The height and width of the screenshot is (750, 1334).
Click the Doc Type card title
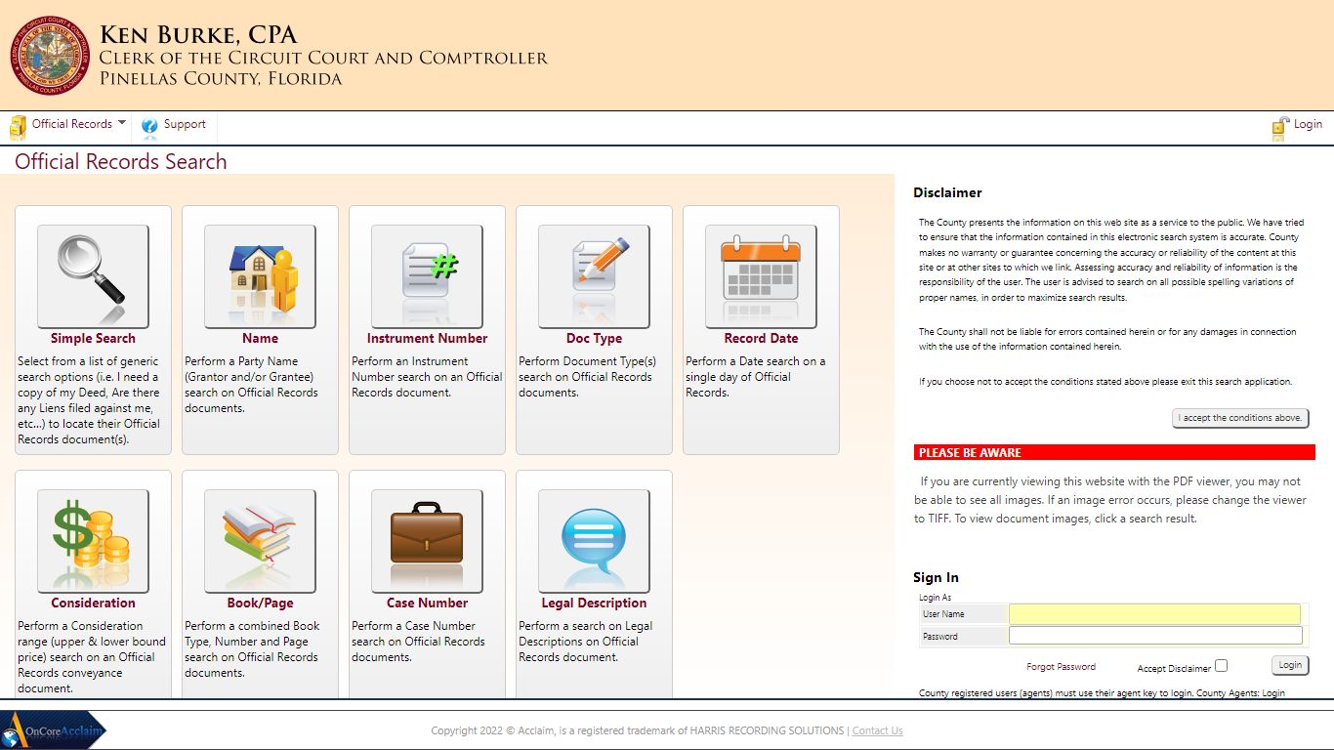(594, 339)
